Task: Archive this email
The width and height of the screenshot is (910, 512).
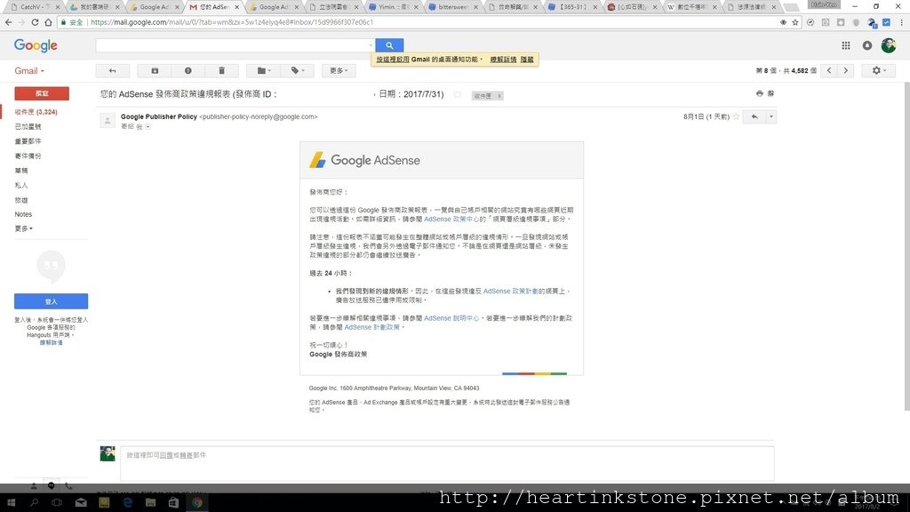Action: [x=155, y=71]
